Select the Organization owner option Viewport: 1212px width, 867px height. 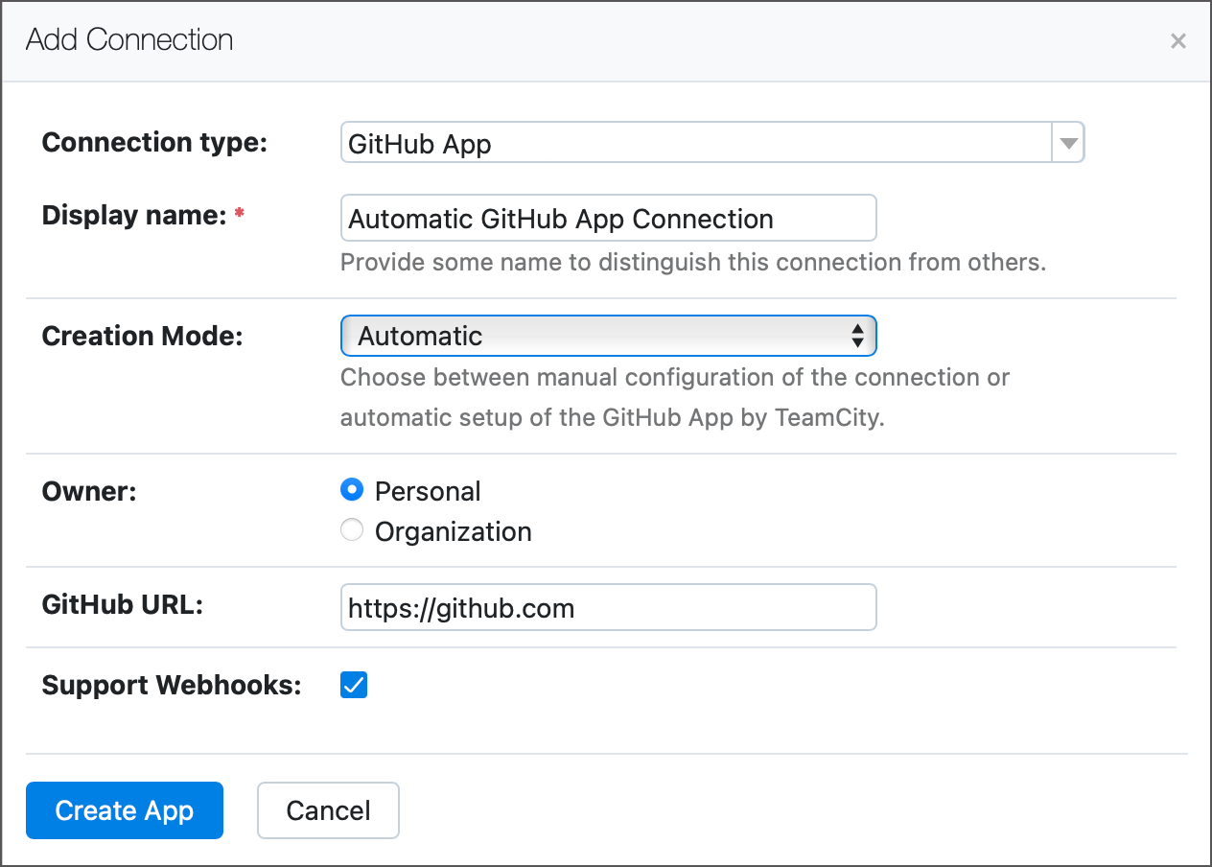(x=352, y=529)
